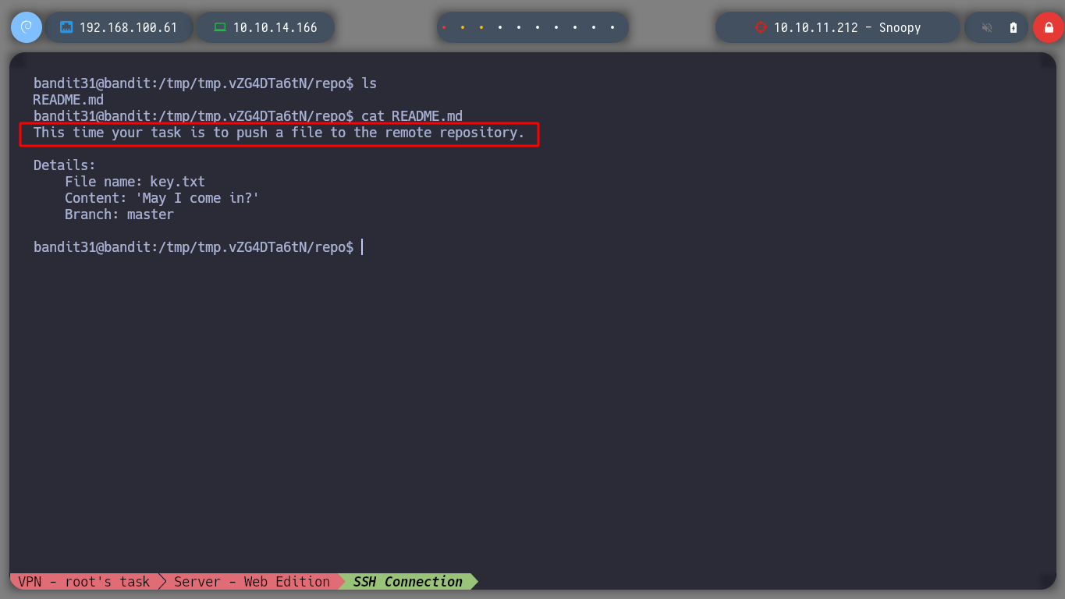
Task: Click the 'README.md' ls output line
Action: 69,100
